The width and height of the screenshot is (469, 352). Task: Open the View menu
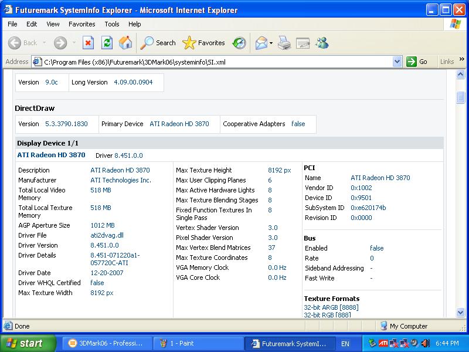(x=53, y=24)
